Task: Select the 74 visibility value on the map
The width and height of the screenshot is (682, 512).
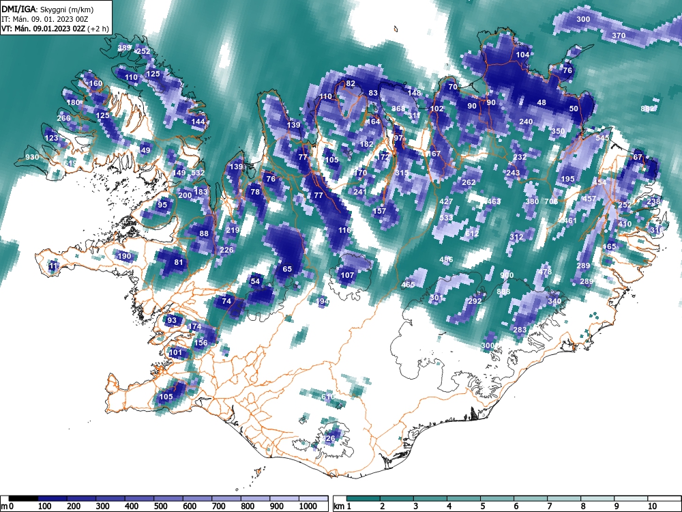Action: [x=226, y=301]
